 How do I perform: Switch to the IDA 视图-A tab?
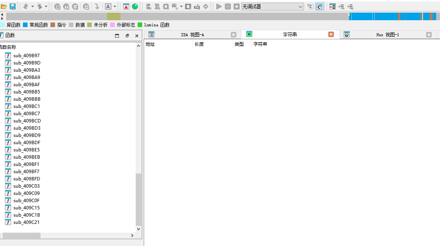[192, 35]
